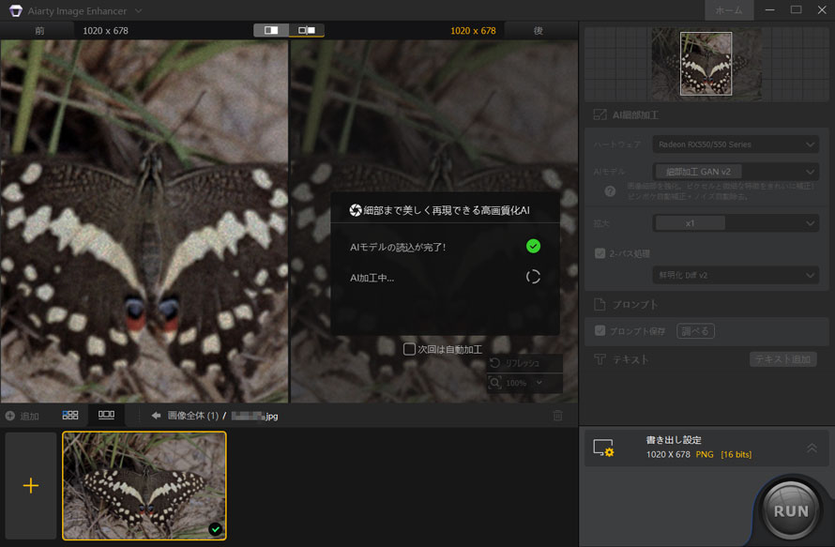835x547 pixels.
Task: Expand the 書き出し設定 export panel
Action: (812, 448)
